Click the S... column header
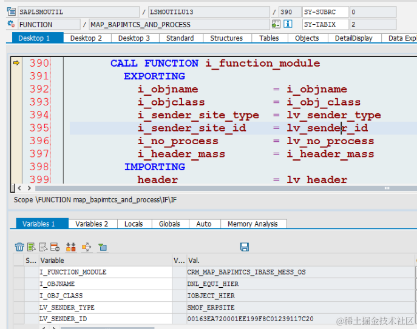This screenshot has width=417, height=329. point(31,261)
